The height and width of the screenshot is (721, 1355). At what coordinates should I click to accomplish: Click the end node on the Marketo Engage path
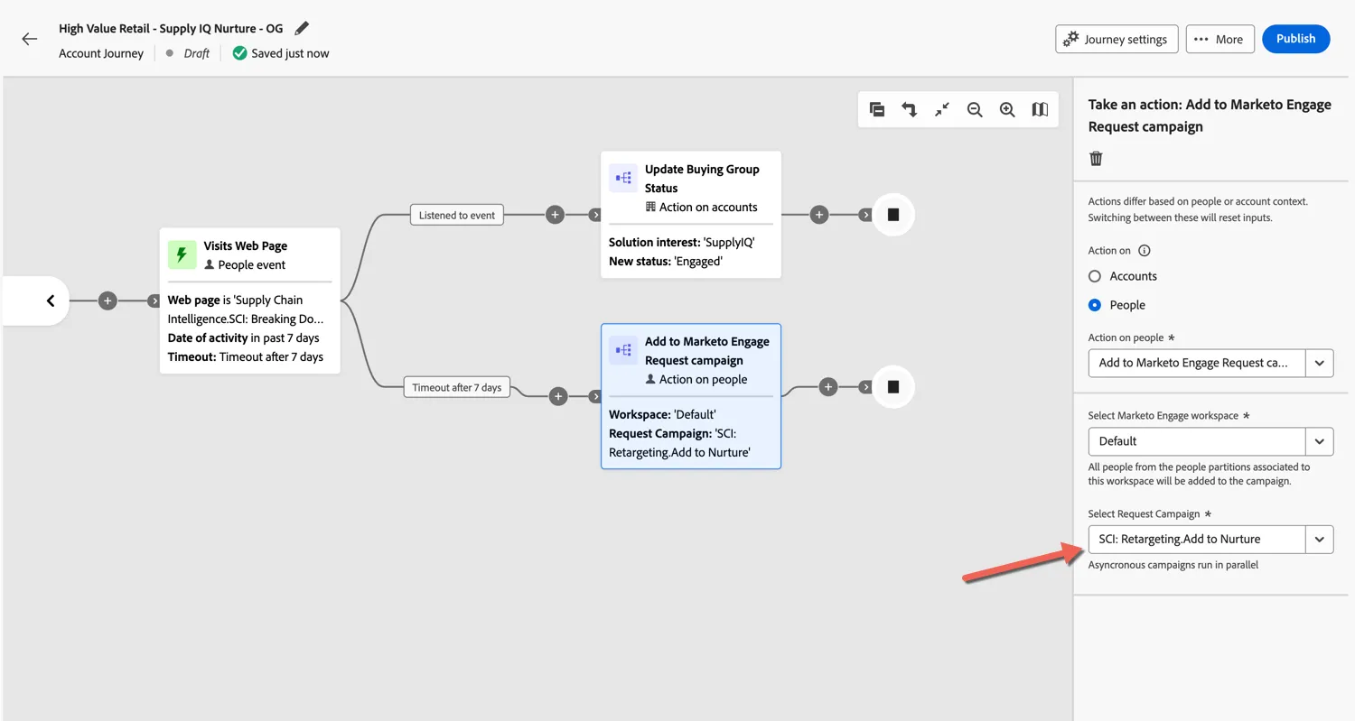pos(893,387)
